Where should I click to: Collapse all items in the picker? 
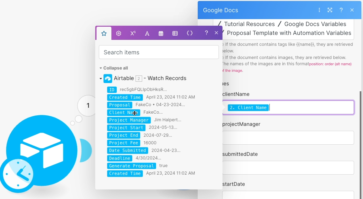[x=114, y=68]
